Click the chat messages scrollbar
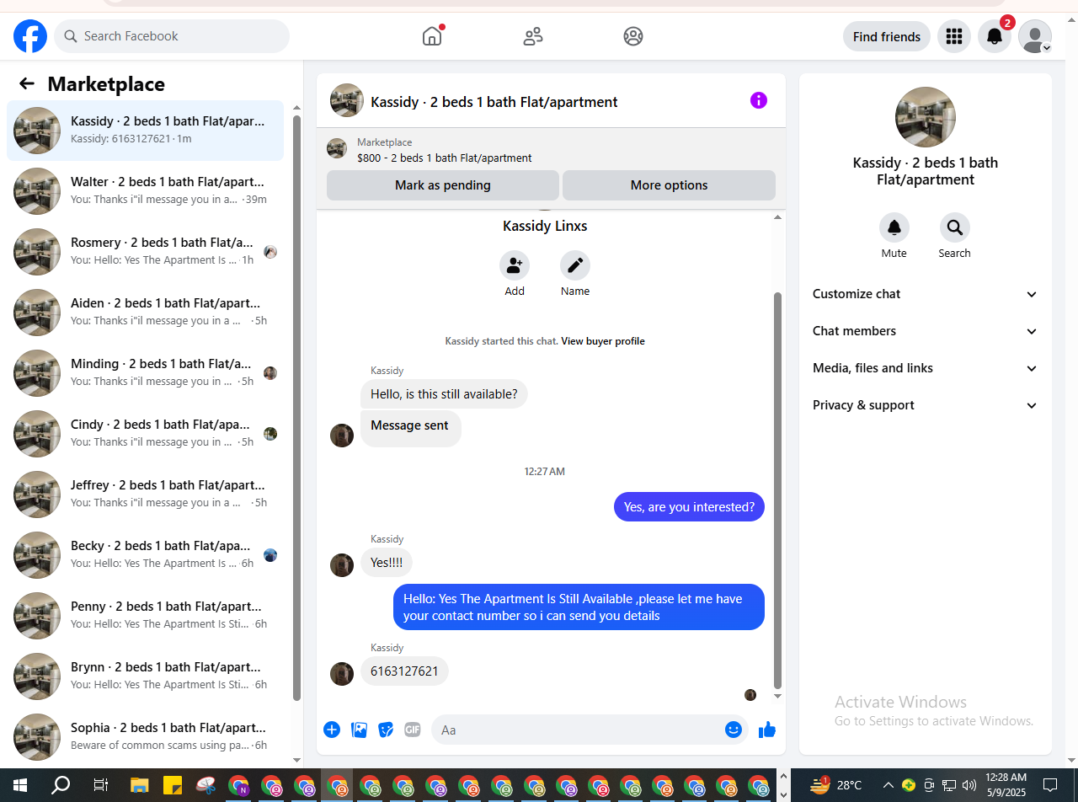 (777, 491)
